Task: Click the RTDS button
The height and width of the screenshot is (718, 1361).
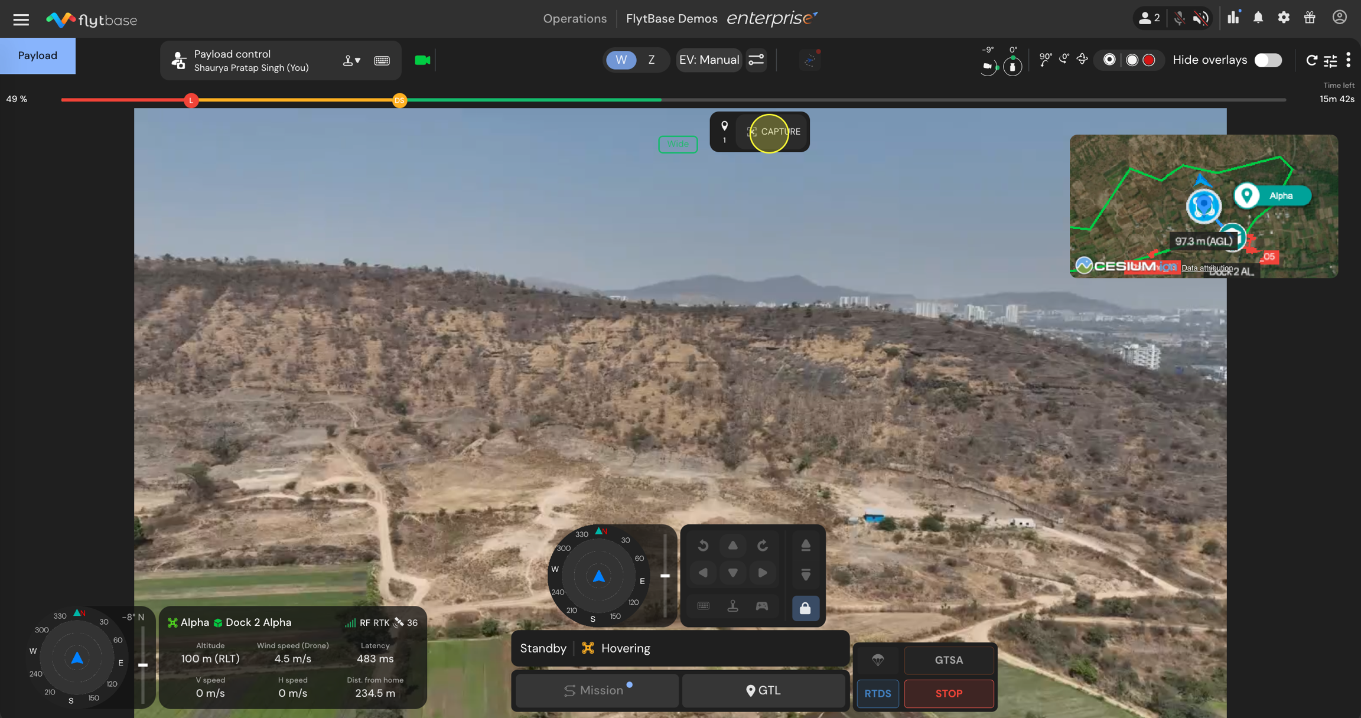Action: click(877, 693)
